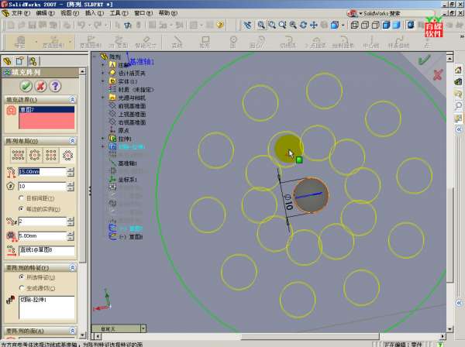465x347 pixels.
Task: Choose the 所选特征 radio option
Action: click(20, 277)
